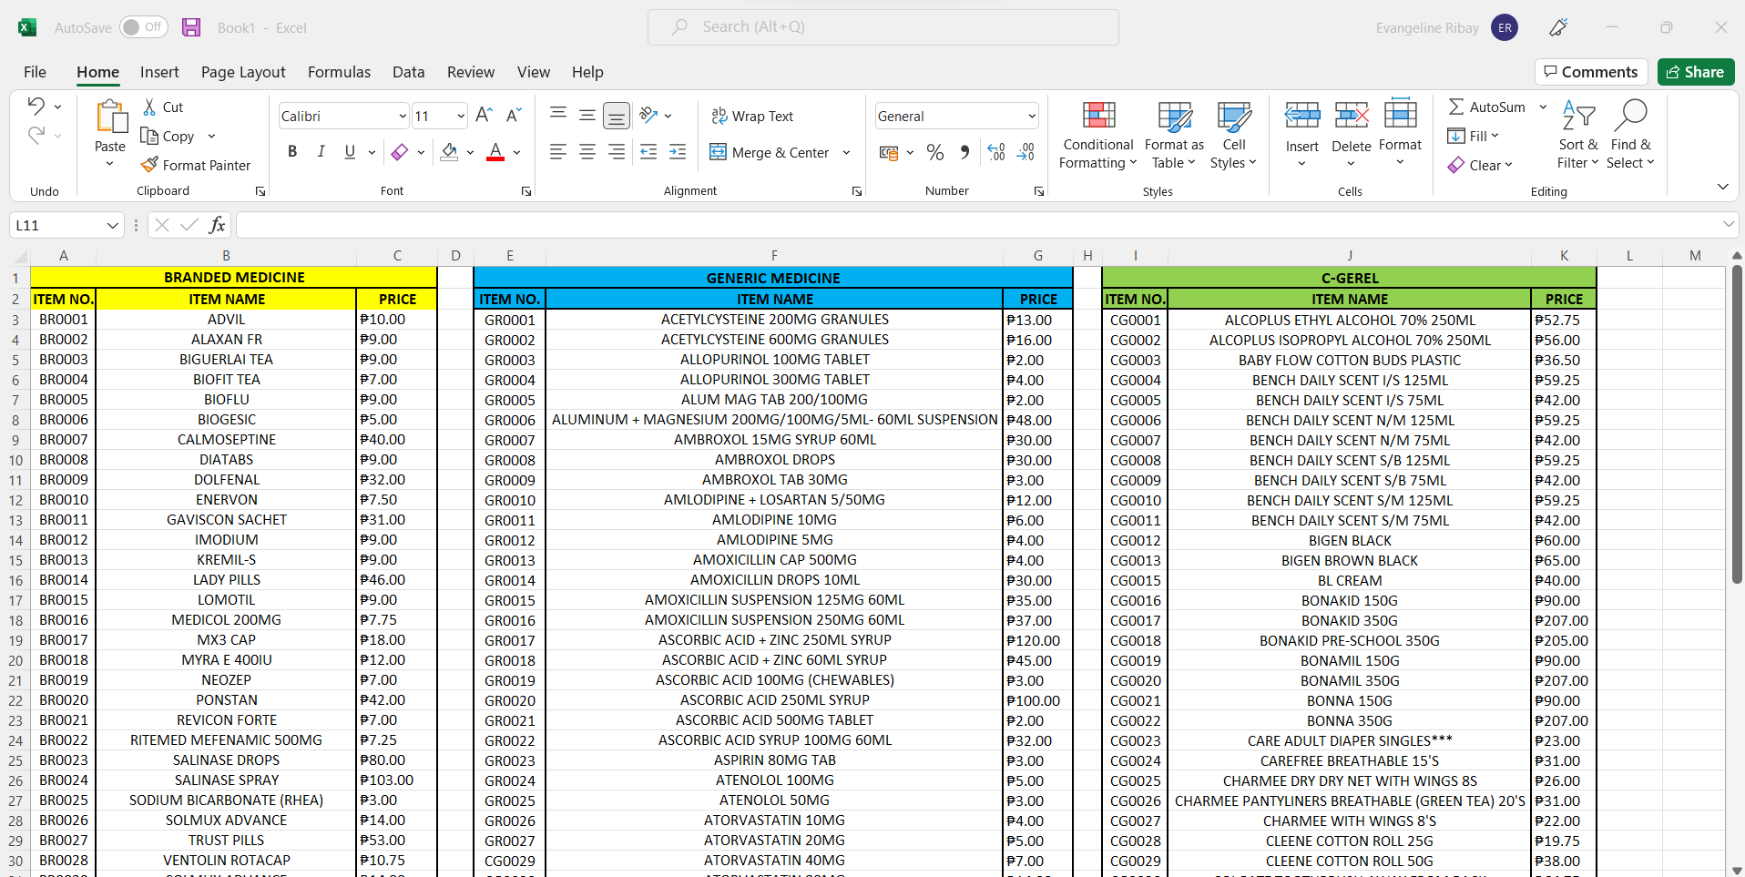Click the Save icon in title bar
1745x877 pixels.
pyautogui.click(x=191, y=27)
